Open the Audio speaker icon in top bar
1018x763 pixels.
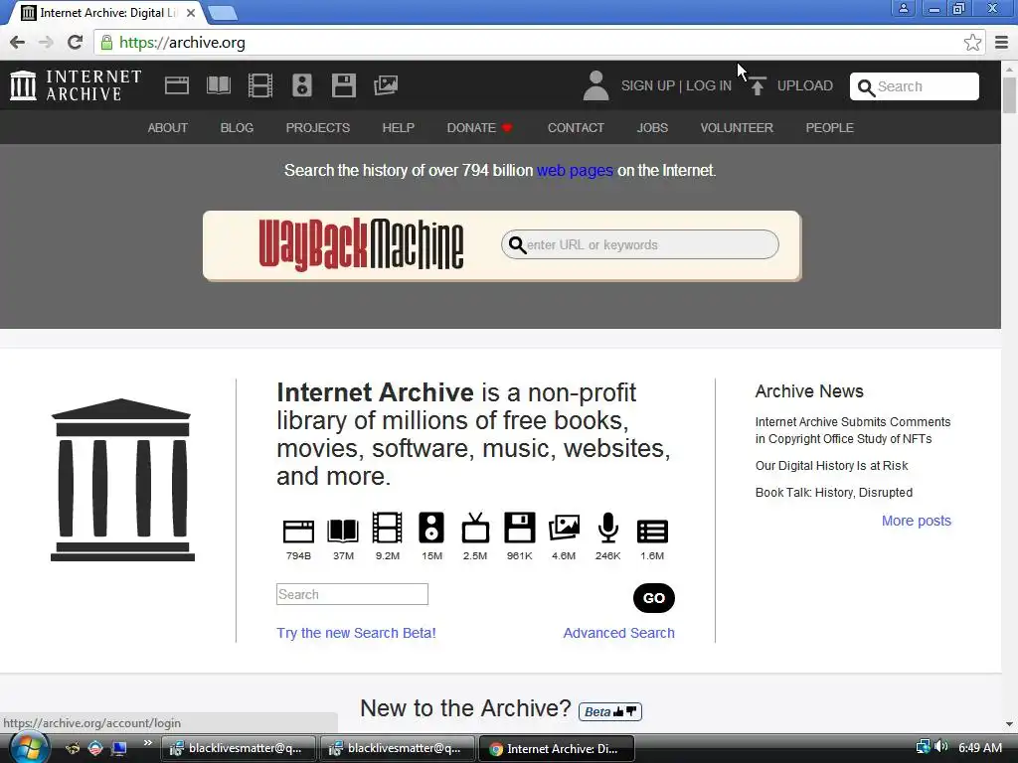tap(302, 85)
